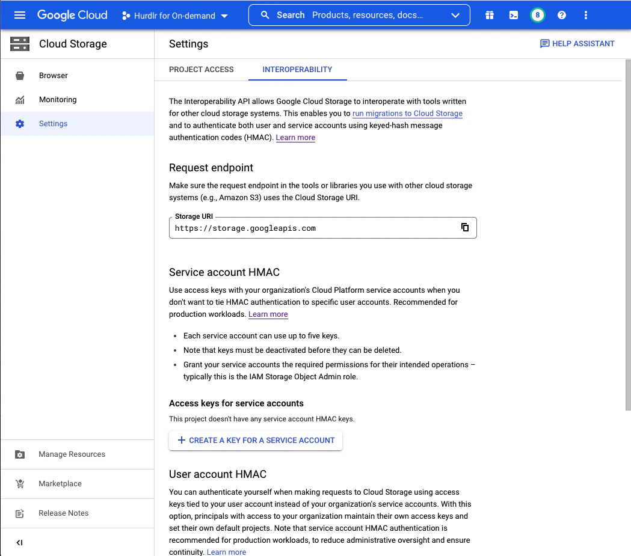Click the Storage URI text field
The width and height of the screenshot is (631, 556).
323,228
